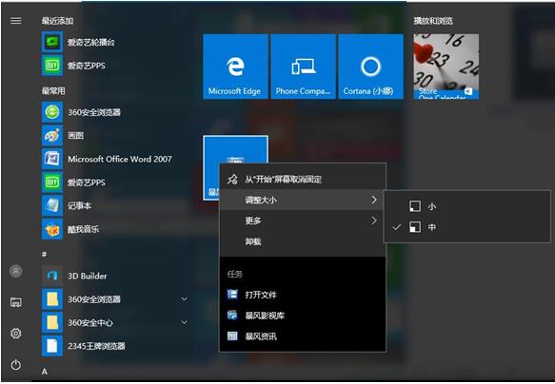Open the 360安全中心 folder entry
The width and height of the screenshot is (555, 384).
(116, 322)
